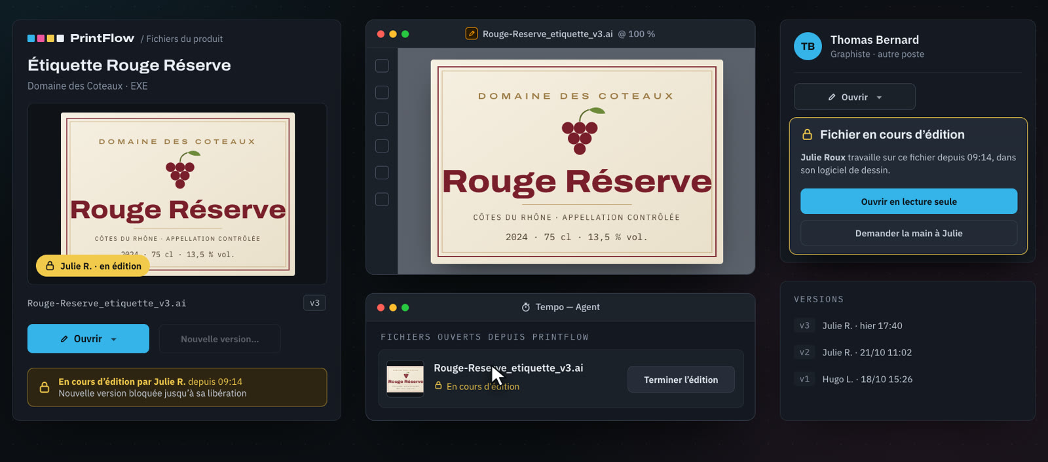Click the green button of the Tempo window
The height and width of the screenshot is (462, 1048).
(x=405, y=308)
